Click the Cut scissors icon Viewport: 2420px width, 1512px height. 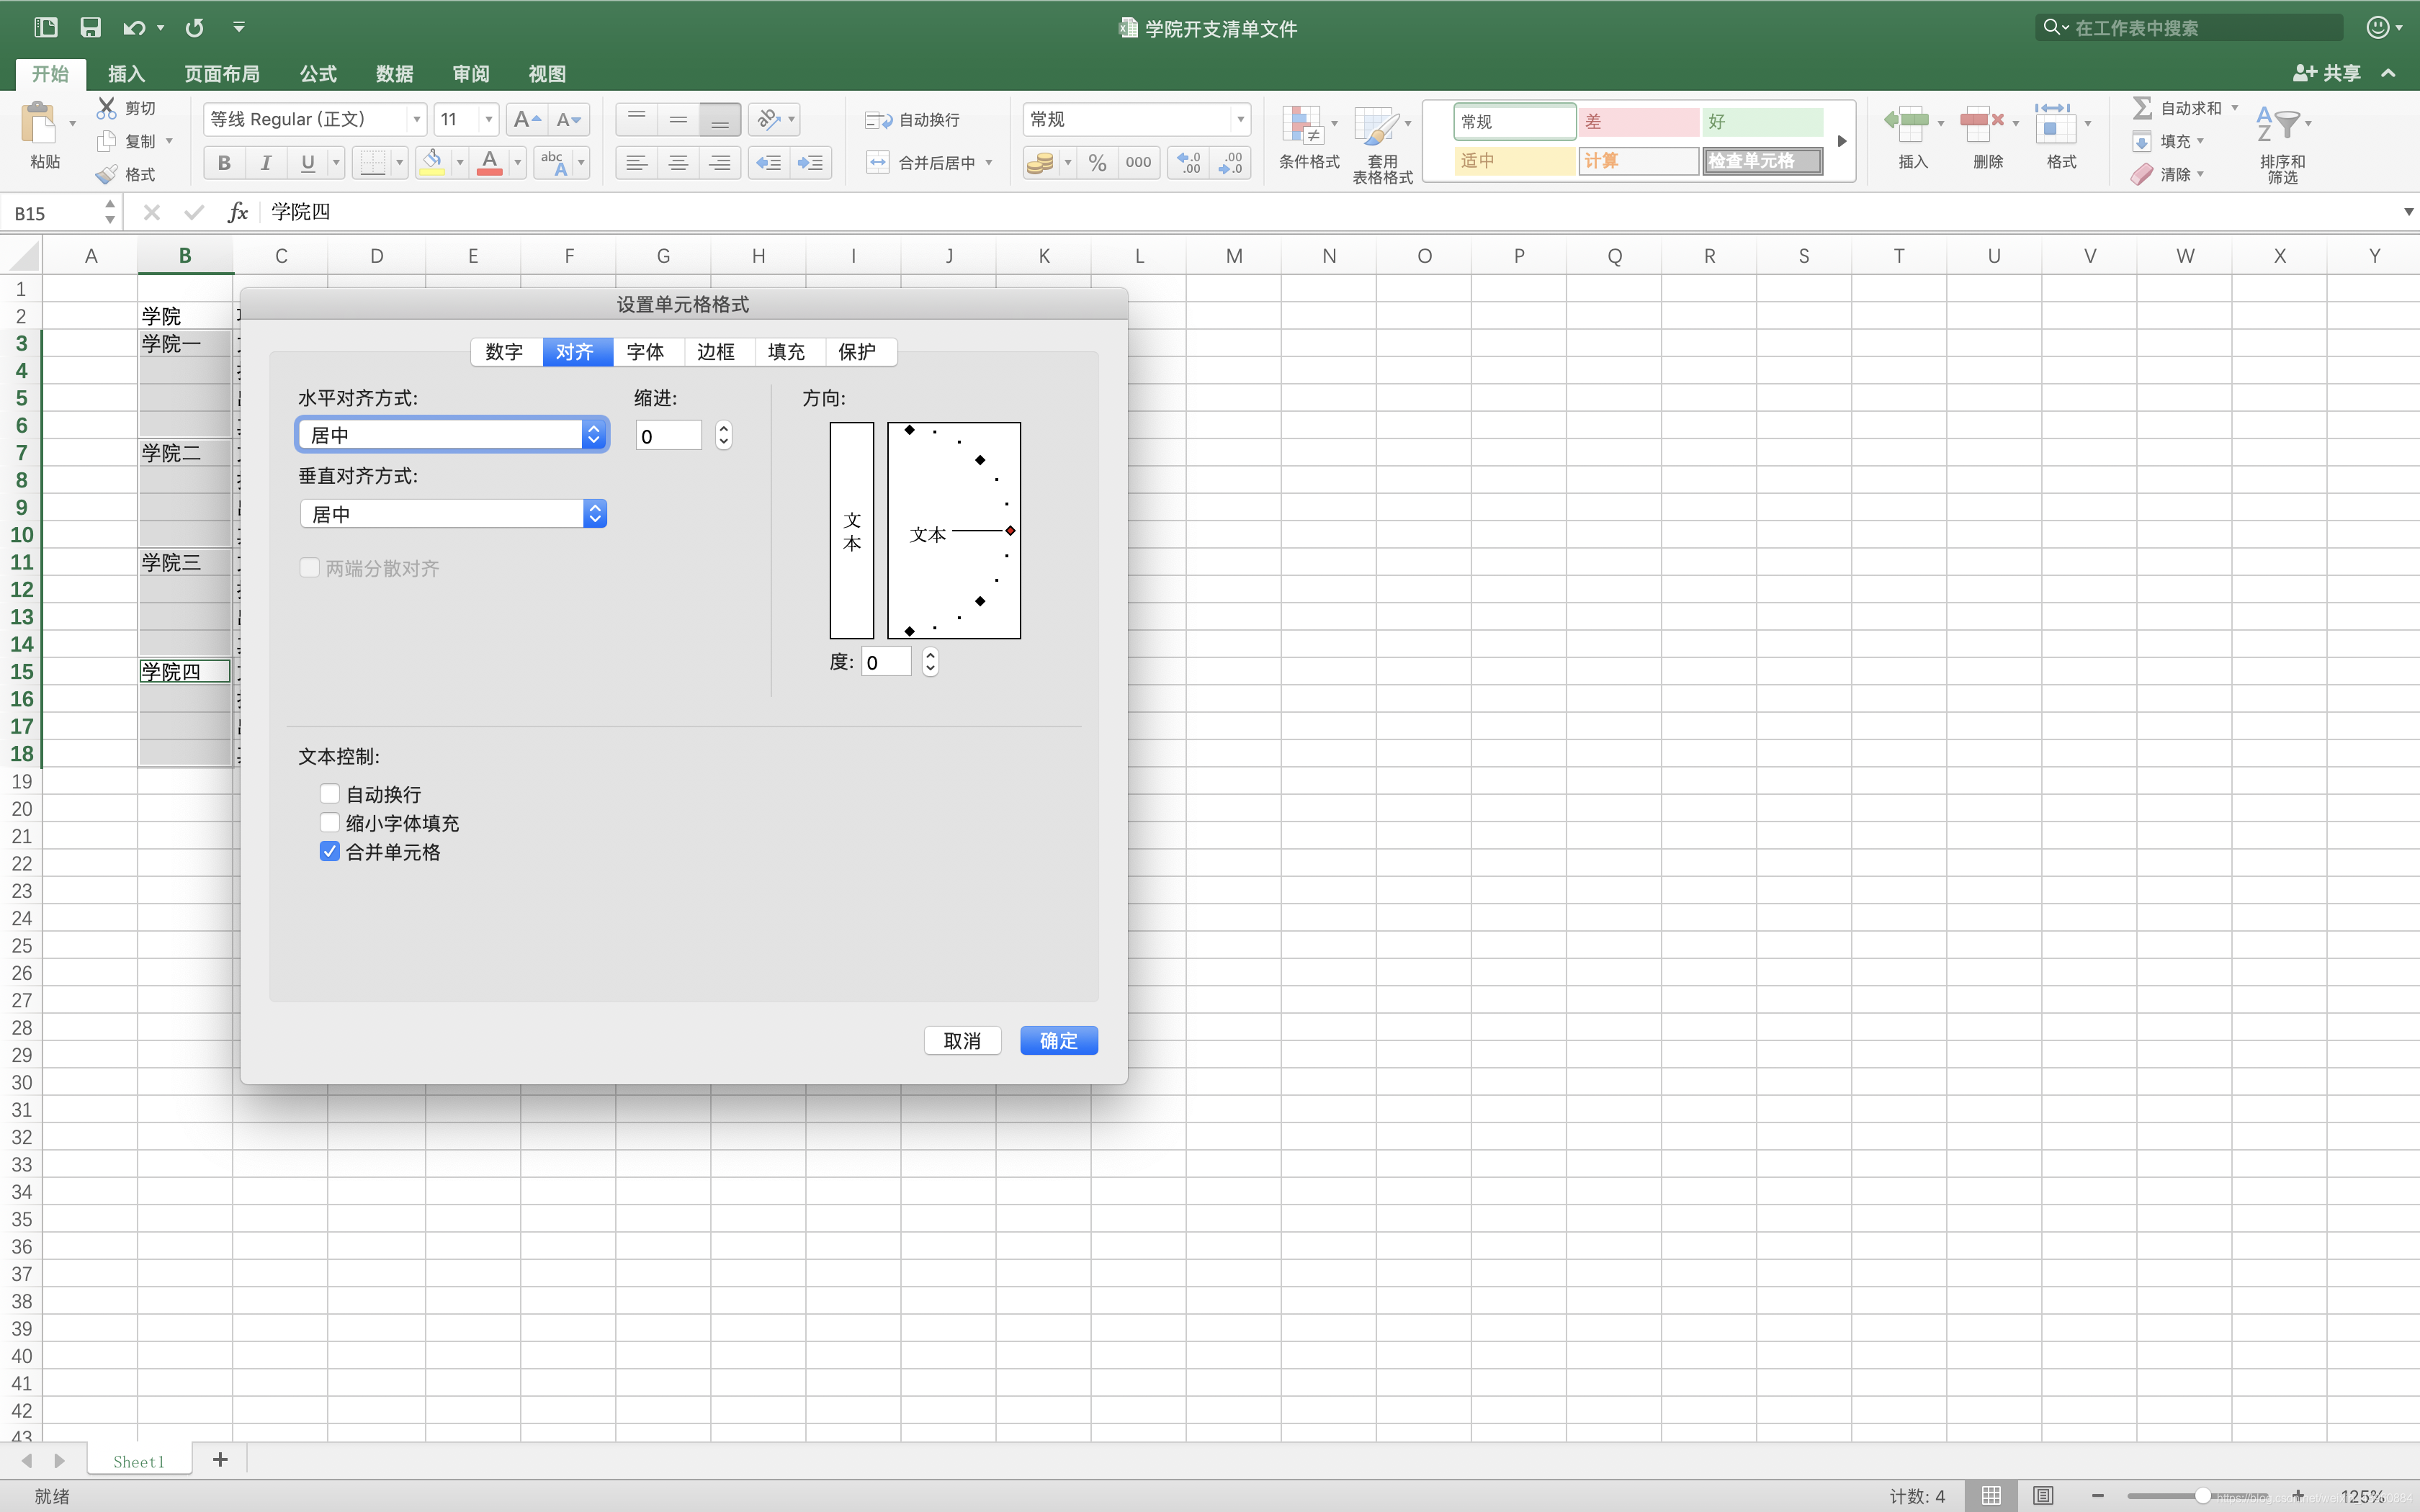[107, 108]
